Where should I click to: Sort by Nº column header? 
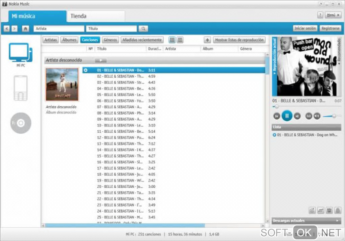tap(90, 49)
